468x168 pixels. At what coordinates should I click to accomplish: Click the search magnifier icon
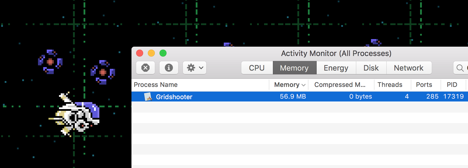[460, 68]
